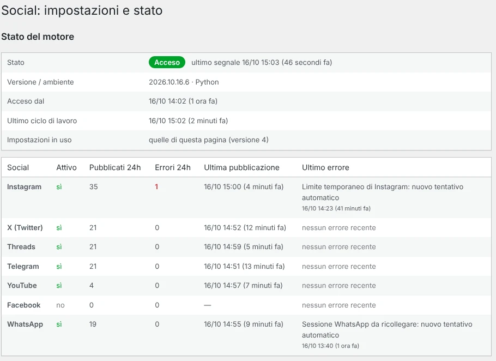Click the YouTube published count 4
This screenshot has height=361, width=496.
[92, 285]
